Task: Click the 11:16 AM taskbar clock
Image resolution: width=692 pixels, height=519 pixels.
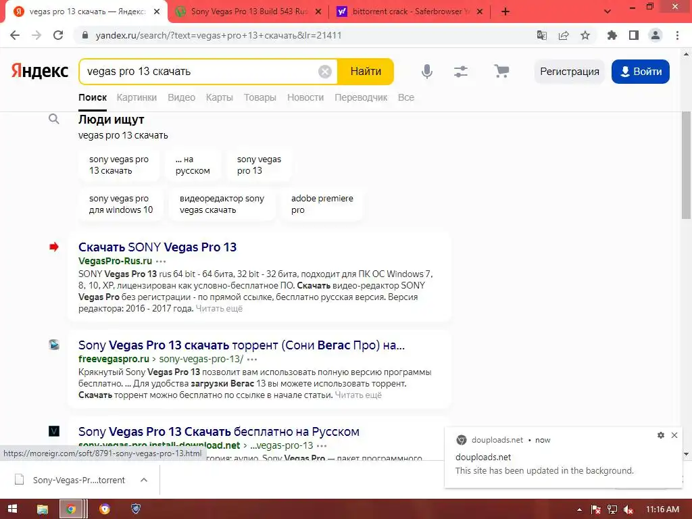Action: point(662,510)
